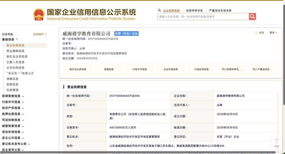Select 分支机构信息 in sidebar
Viewport: 285px width, 154px height.
point(15,68)
